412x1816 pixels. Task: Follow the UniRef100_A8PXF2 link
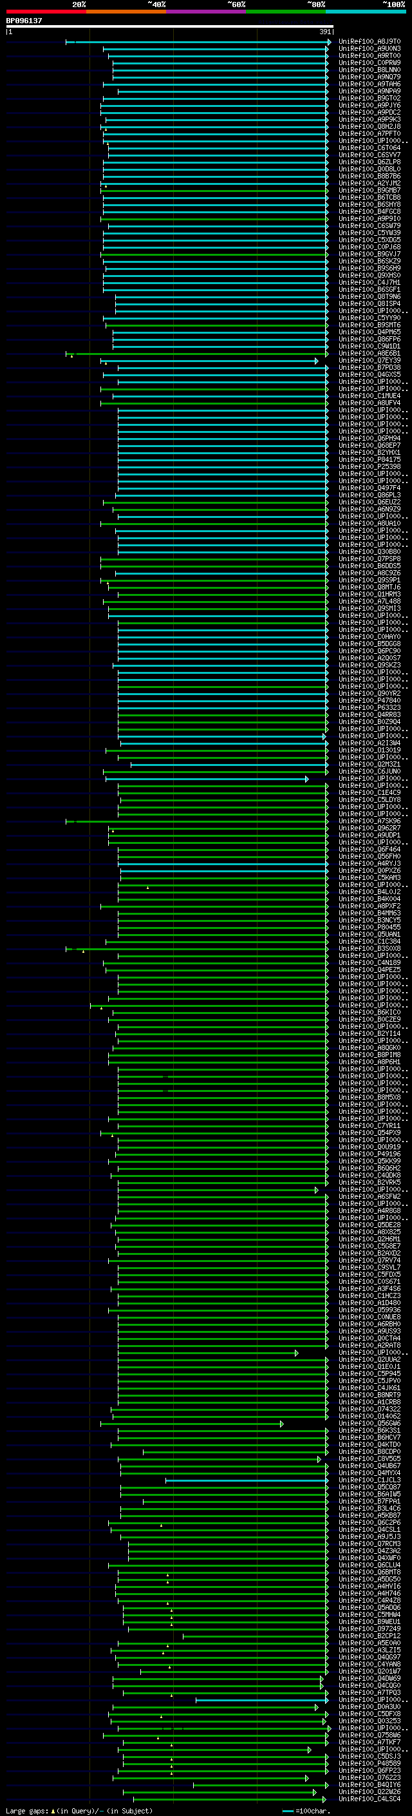[x=369, y=906]
